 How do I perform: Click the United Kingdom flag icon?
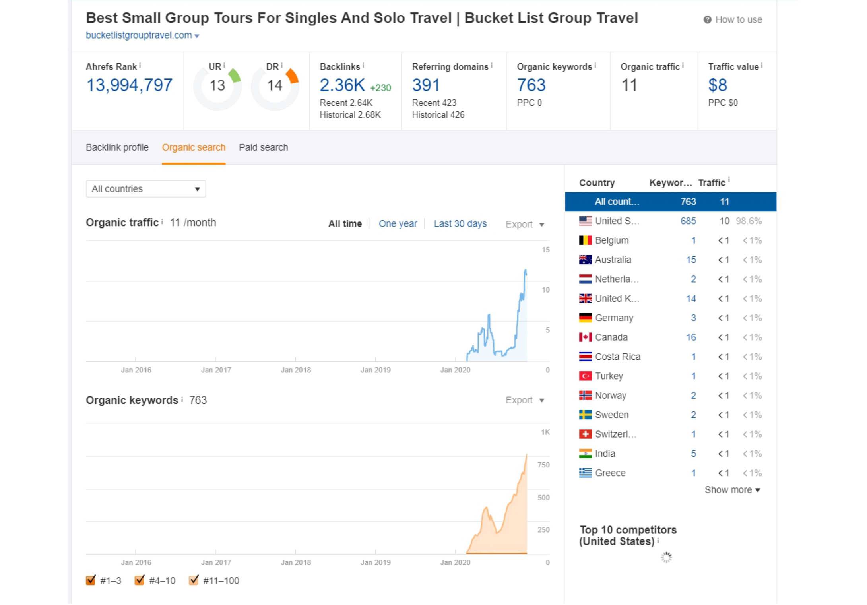point(585,298)
